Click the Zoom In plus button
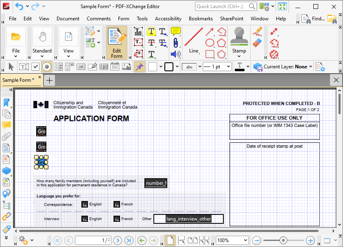 pyautogui.click(x=310, y=240)
